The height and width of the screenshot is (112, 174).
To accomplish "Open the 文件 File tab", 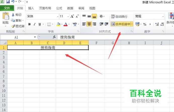I will coord(7,8).
